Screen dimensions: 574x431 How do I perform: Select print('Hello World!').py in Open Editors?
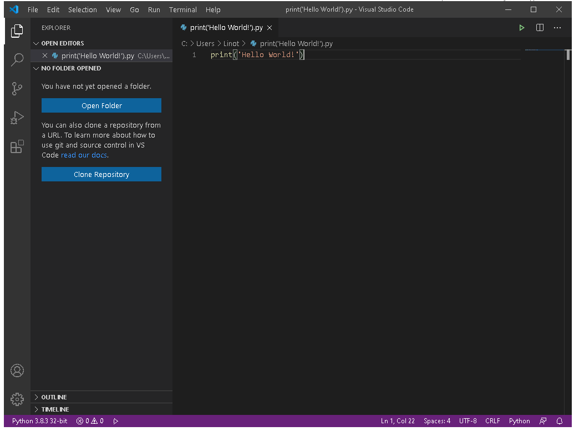point(102,55)
